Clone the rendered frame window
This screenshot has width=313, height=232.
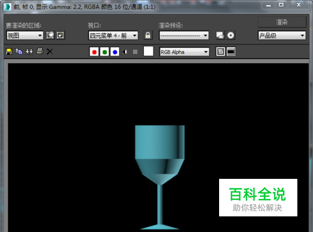(x=29, y=51)
